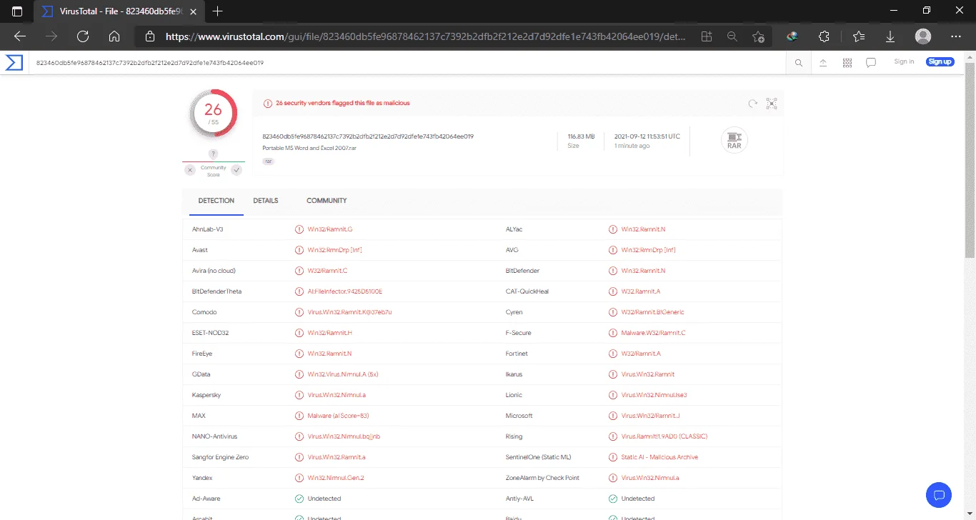Click the add apps icon in address bar
Image resolution: width=976 pixels, height=520 pixels.
[x=707, y=36]
